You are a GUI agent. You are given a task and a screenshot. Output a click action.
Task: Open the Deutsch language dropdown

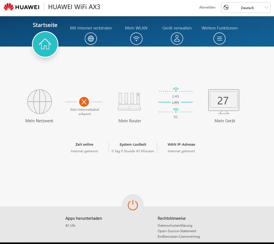point(246,7)
